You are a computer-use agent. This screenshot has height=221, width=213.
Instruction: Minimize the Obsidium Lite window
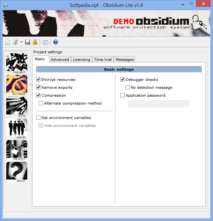pos(183,4)
